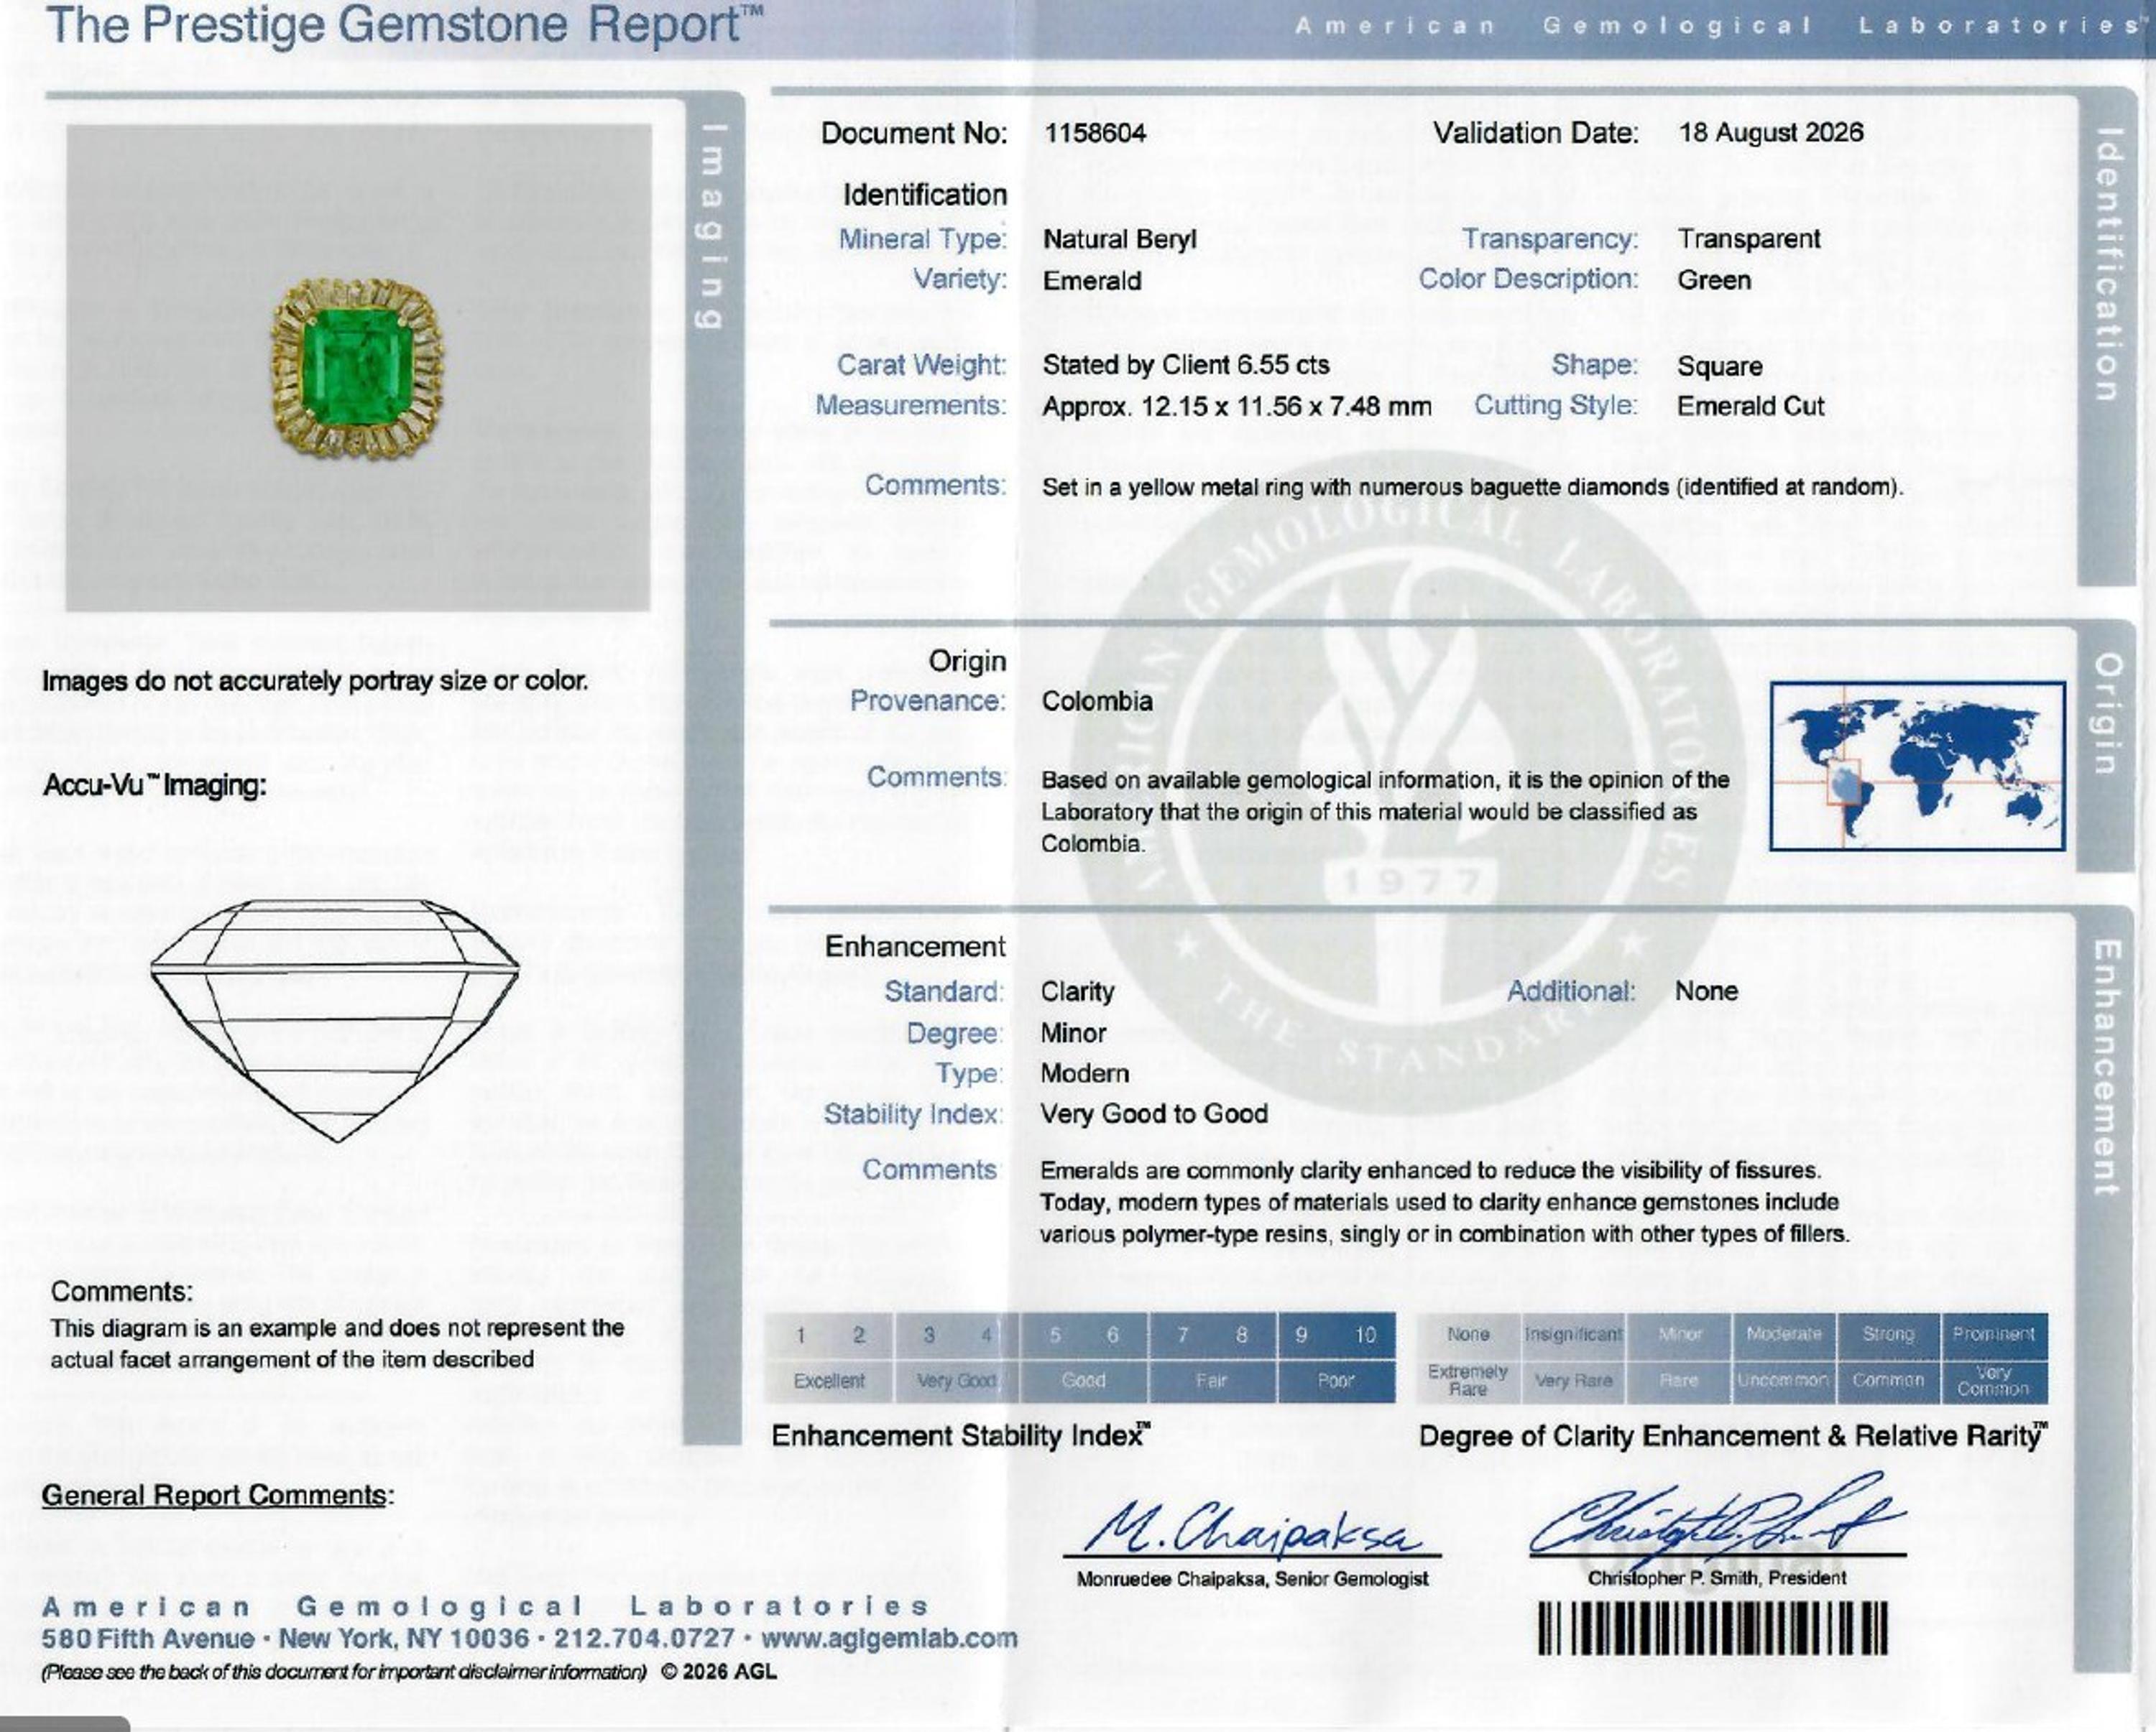2156x1732 pixels.
Task: Click the "Emerald Cut" cutting style value
Action: coord(1751,407)
